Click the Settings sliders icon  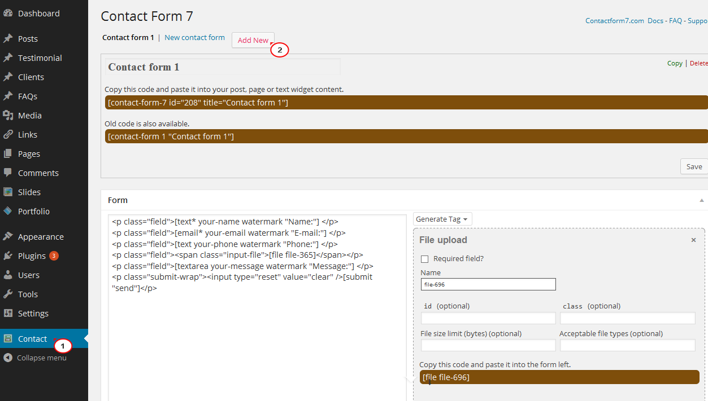pyautogui.click(x=8, y=314)
